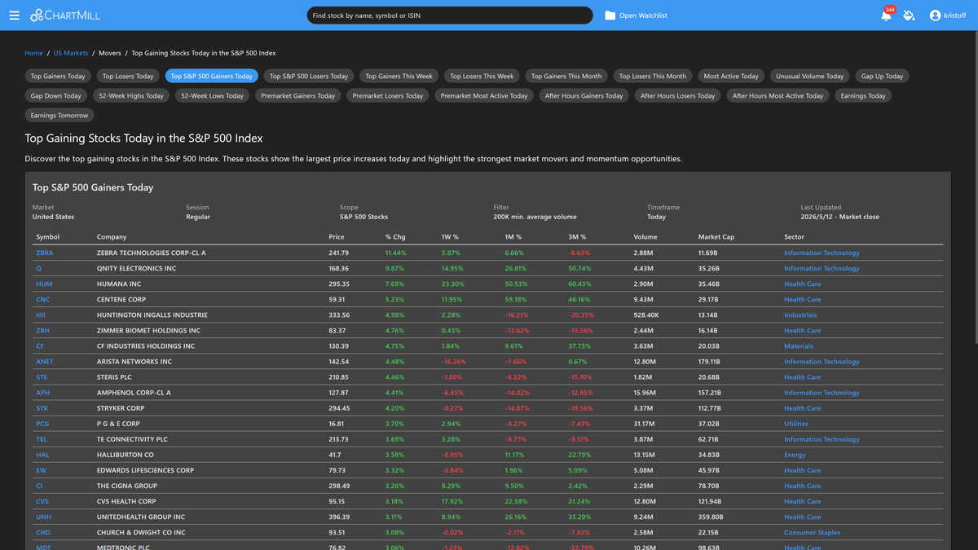The height and width of the screenshot is (550, 978).
Task: Open the HII symbol link
Action: [x=41, y=315]
